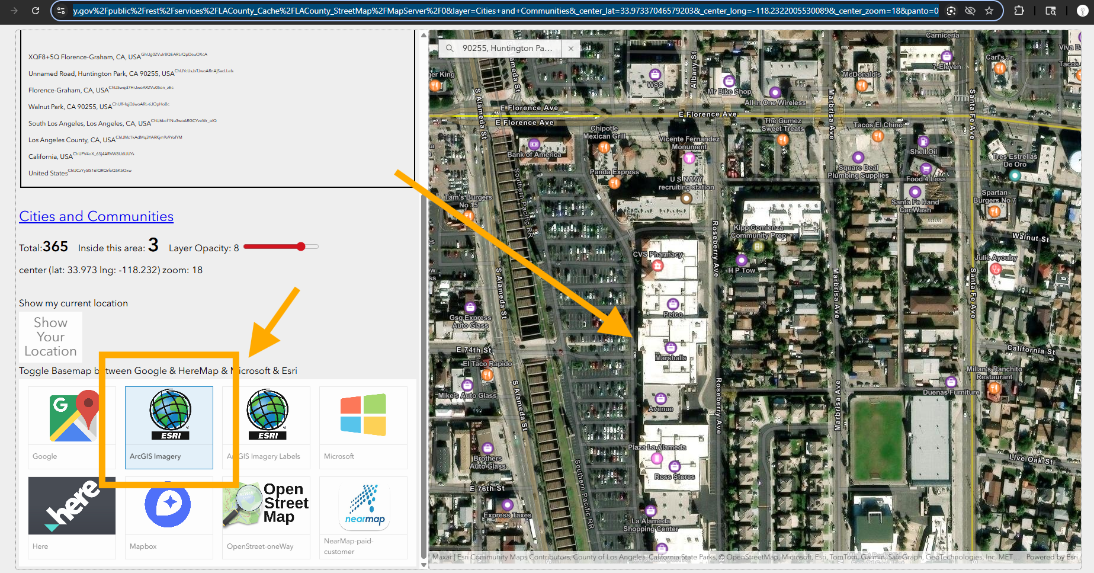Click the Bank of America map marker
The width and height of the screenshot is (1094, 573).
coord(534,144)
